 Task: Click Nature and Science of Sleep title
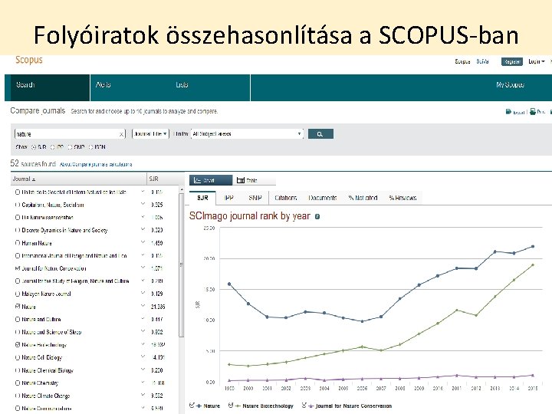51,332
